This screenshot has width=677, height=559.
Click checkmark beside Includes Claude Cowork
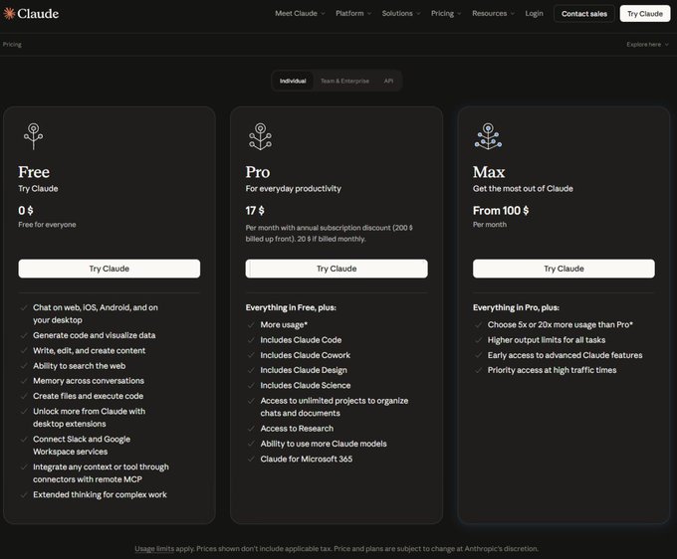point(251,355)
